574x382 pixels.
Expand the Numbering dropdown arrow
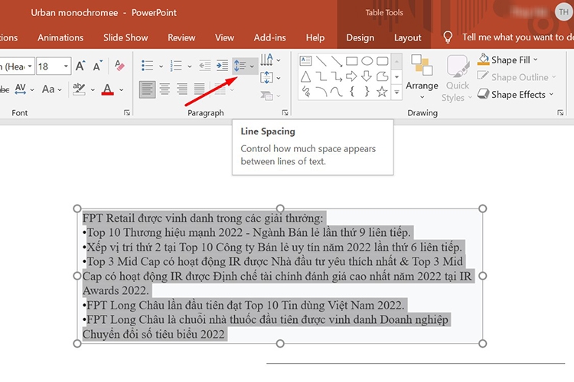190,66
